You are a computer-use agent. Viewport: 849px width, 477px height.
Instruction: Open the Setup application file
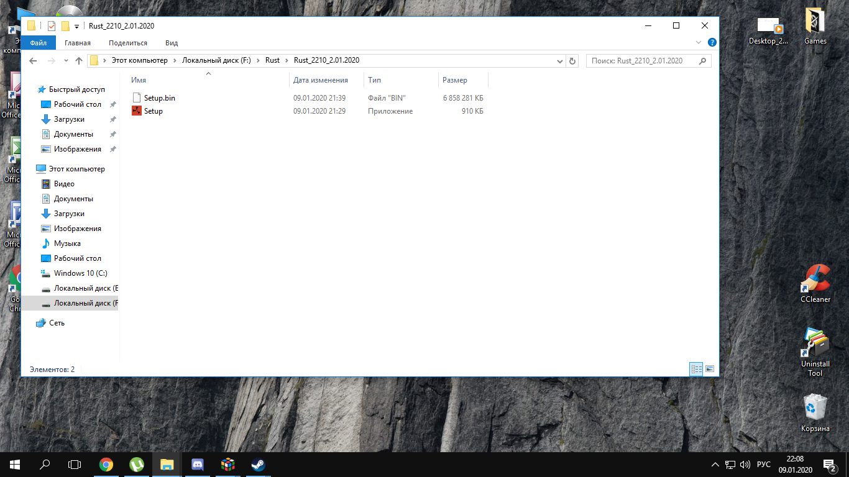[153, 111]
